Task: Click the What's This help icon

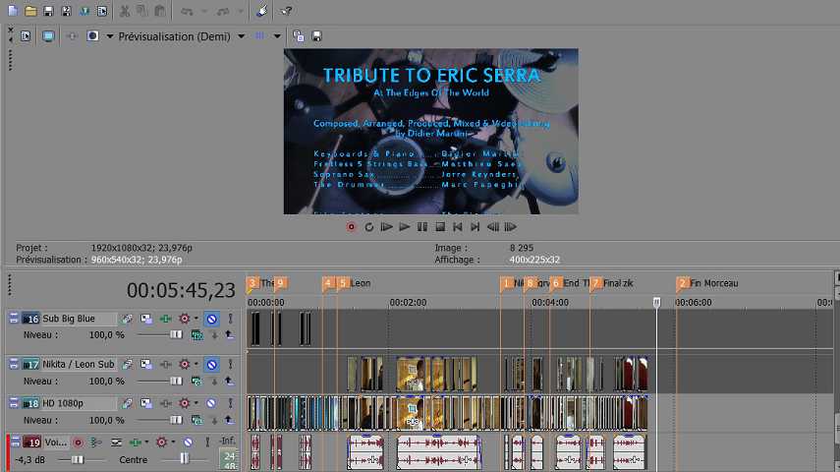Action: (286, 11)
